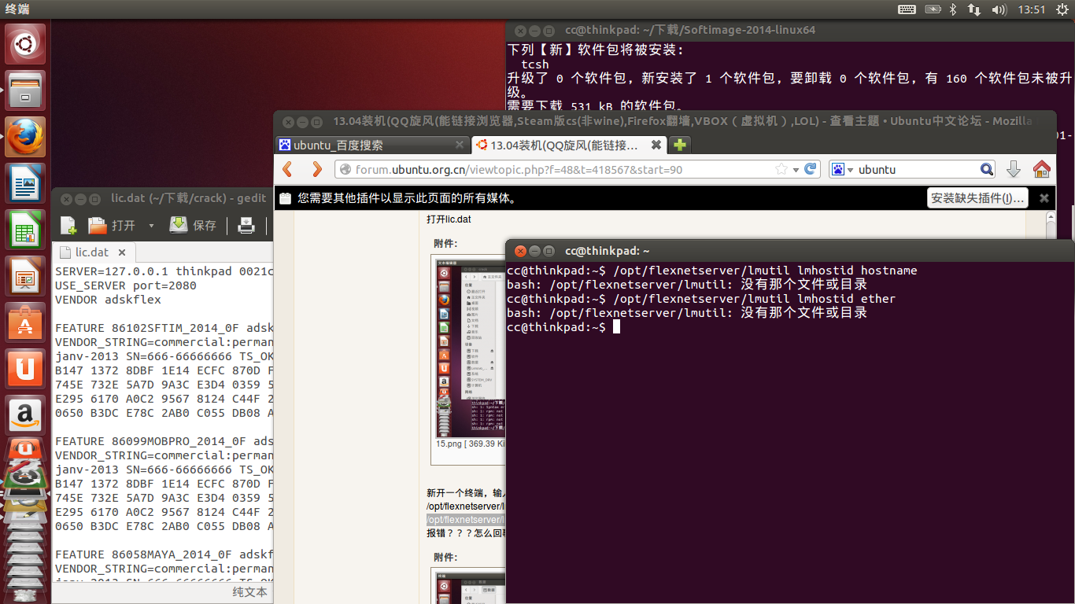
Task: Click 打开lic.dat text on forum page
Action: click(x=449, y=219)
